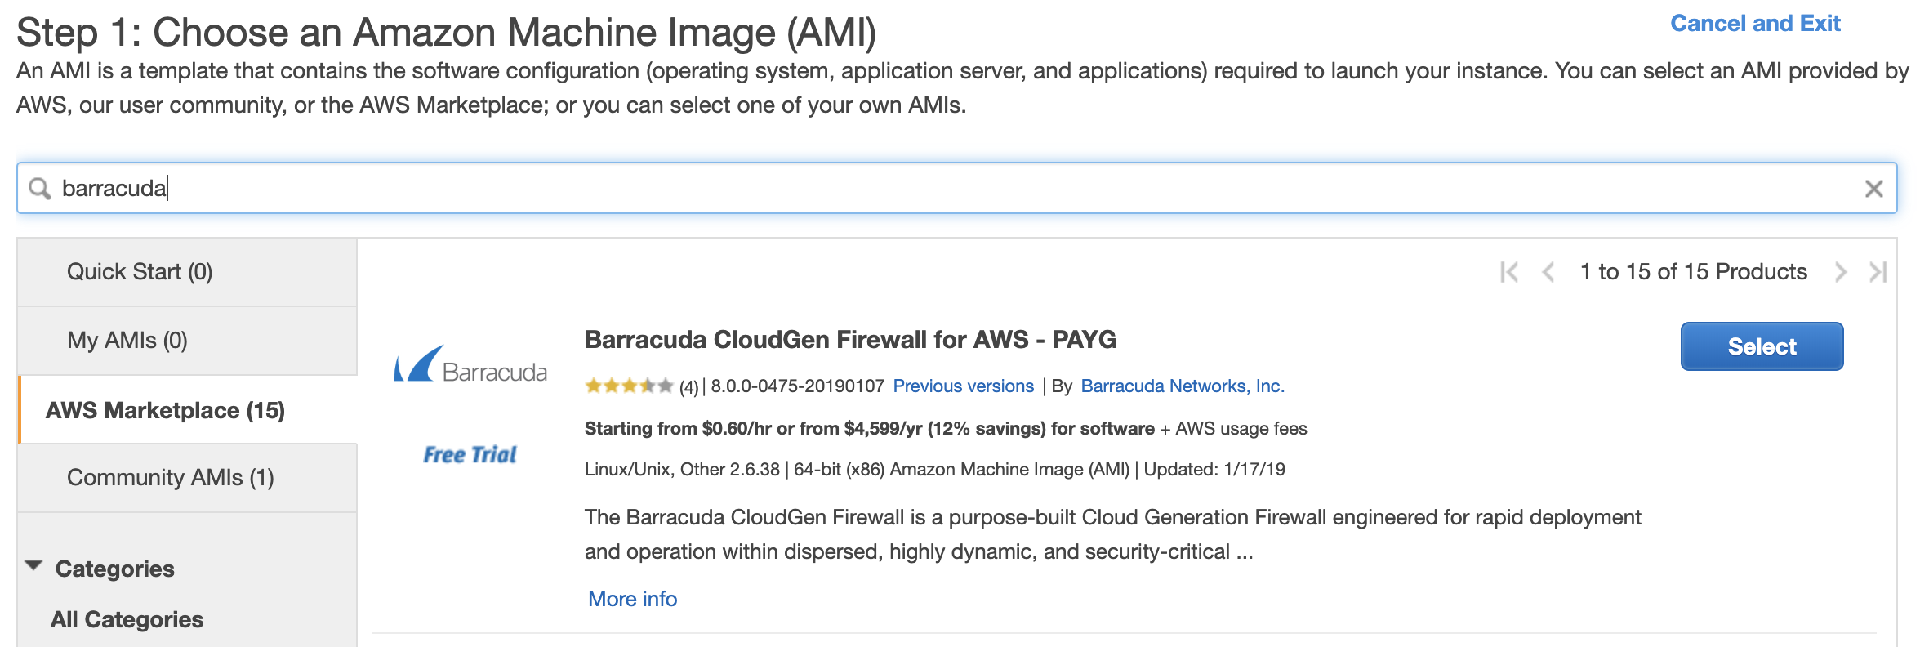Collapse the Categories section triangle
Image resolution: width=1929 pixels, height=647 pixels.
coord(33,566)
